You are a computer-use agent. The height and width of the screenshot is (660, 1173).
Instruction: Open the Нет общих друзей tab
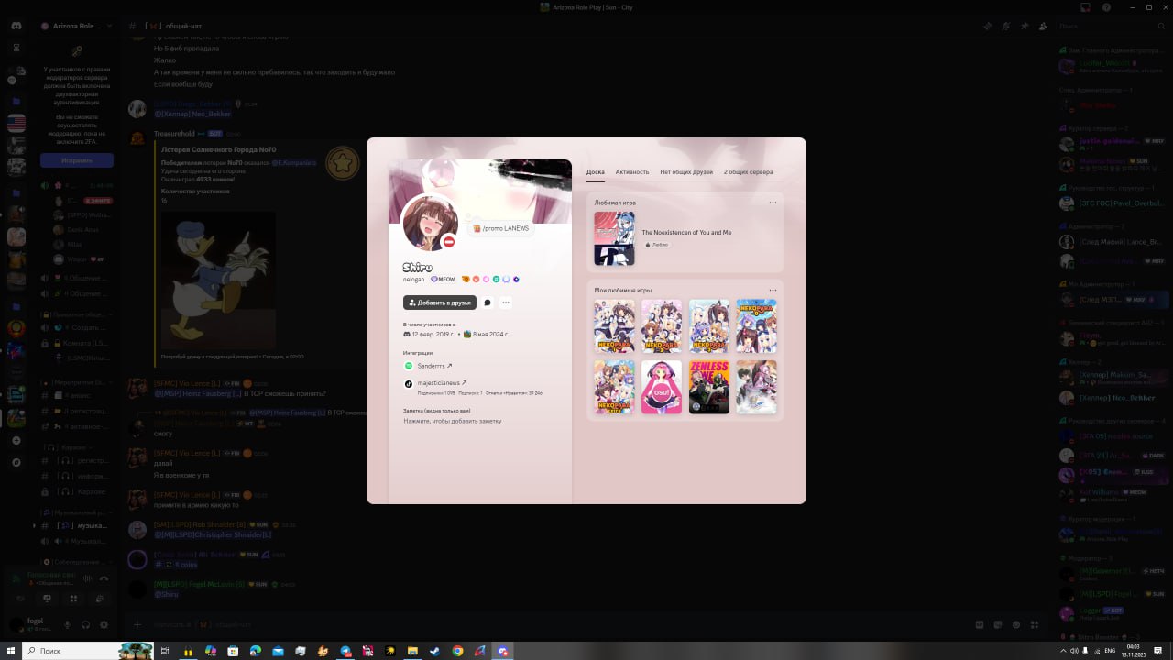click(x=686, y=172)
